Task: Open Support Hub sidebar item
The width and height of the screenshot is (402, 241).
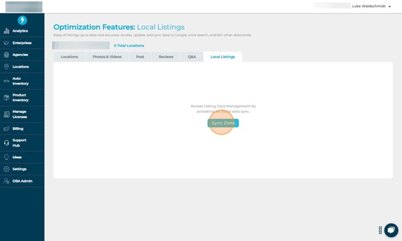Action: pos(22,143)
